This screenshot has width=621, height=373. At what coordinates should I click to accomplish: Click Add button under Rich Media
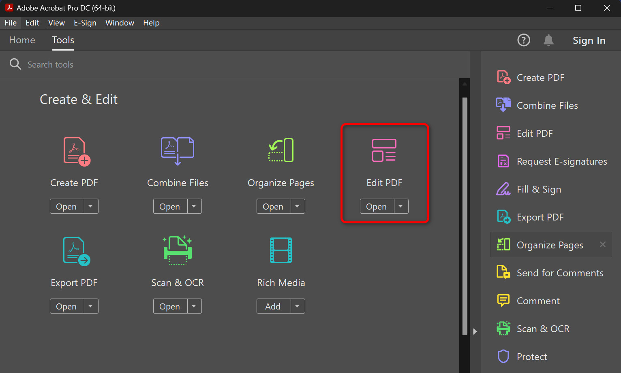pyautogui.click(x=274, y=306)
